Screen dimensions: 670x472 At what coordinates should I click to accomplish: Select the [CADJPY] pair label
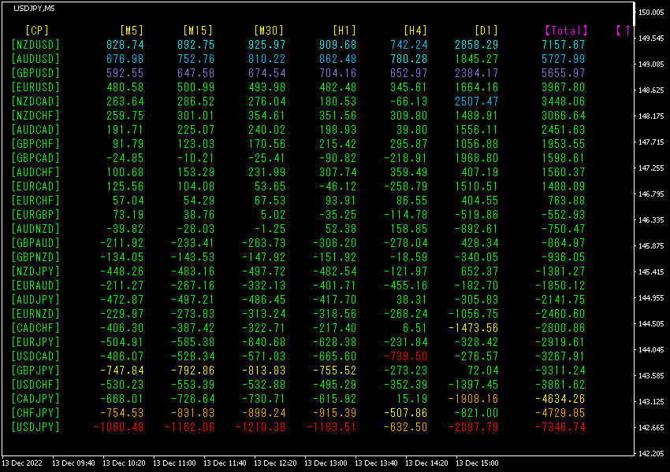pyautogui.click(x=35, y=399)
